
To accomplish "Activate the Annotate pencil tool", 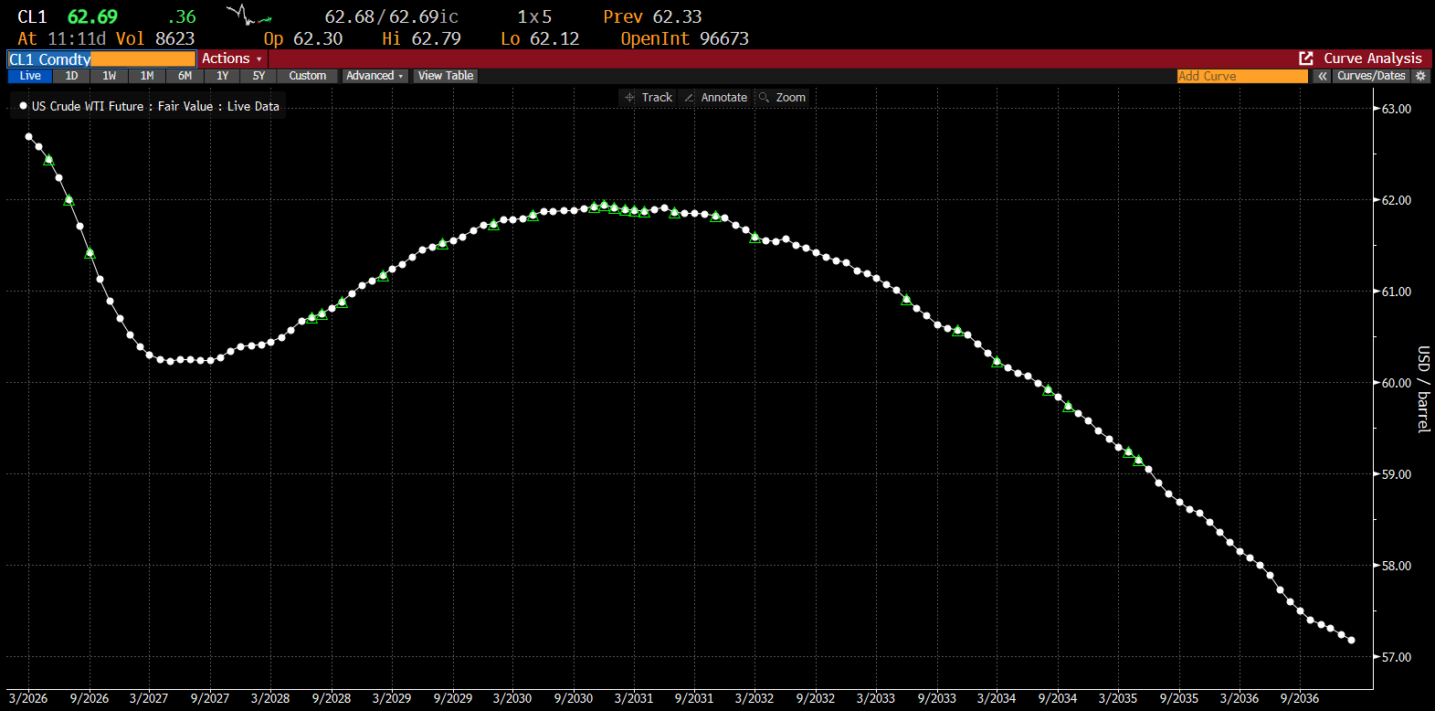I will (715, 97).
